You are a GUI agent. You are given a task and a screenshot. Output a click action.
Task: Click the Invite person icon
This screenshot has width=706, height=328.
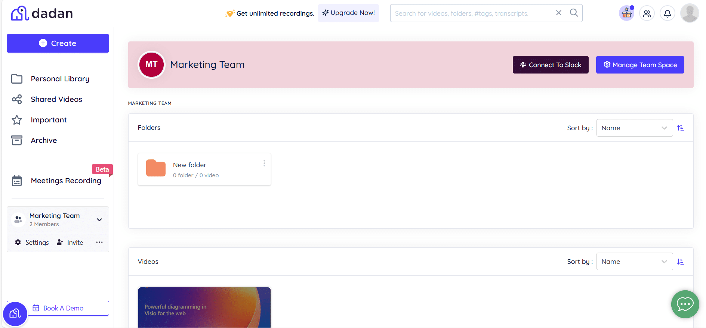point(60,243)
